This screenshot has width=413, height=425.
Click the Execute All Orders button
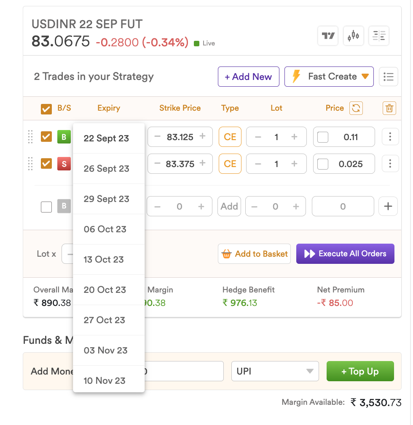345,254
